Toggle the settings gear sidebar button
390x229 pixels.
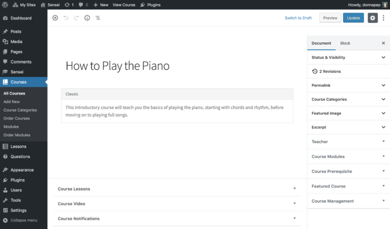point(373,18)
